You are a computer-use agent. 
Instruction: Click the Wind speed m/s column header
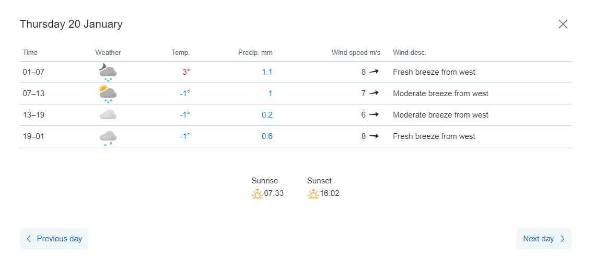(x=356, y=53)
